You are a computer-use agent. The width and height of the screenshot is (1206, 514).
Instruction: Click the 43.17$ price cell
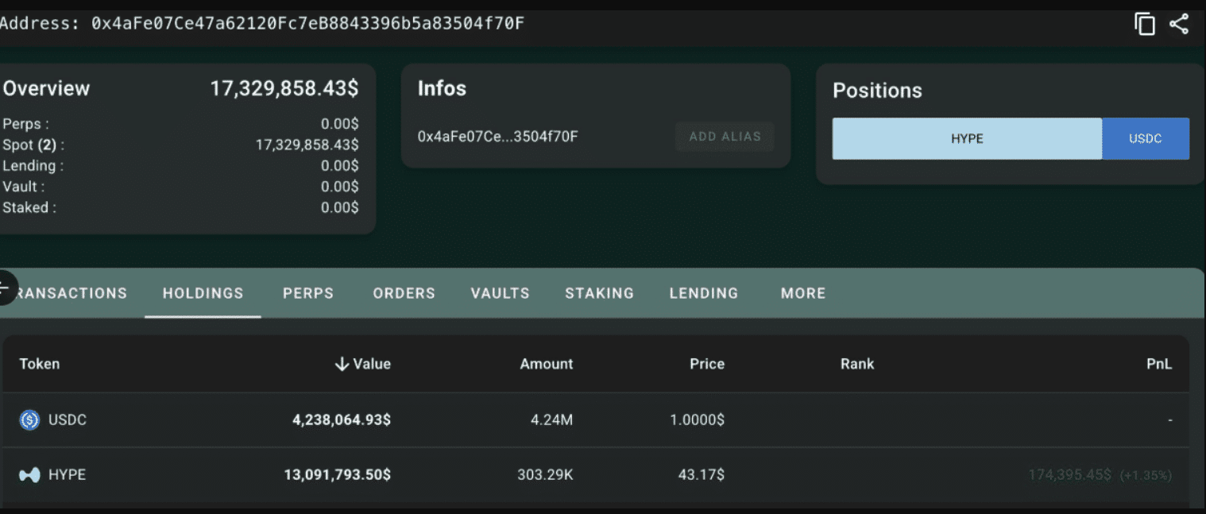tap(701, 475)
